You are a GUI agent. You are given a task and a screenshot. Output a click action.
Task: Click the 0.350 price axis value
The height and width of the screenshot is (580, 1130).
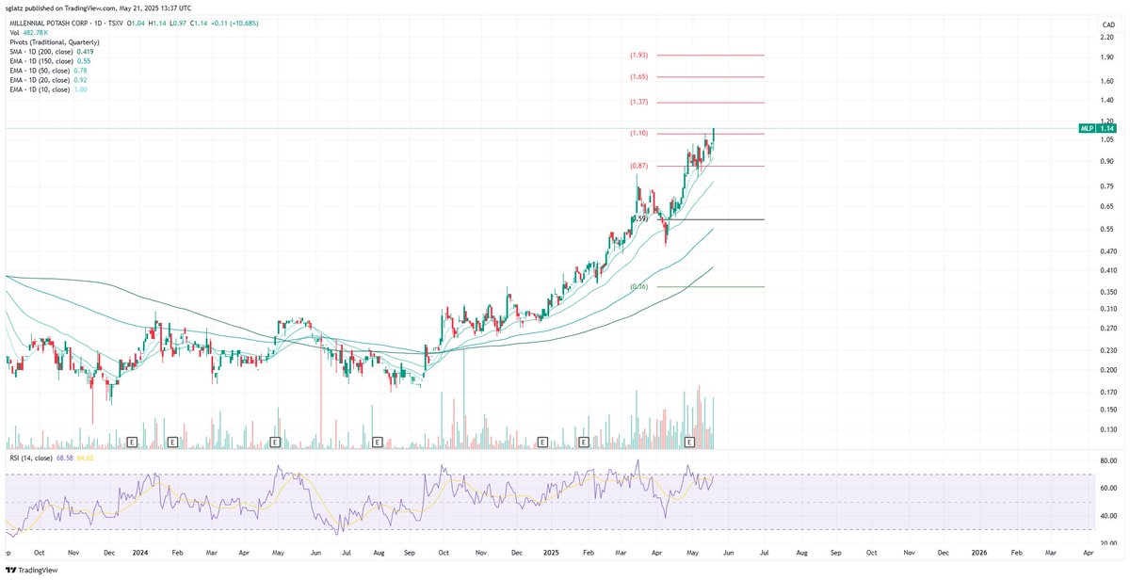pyautogui.click(x=1108, y=292)
